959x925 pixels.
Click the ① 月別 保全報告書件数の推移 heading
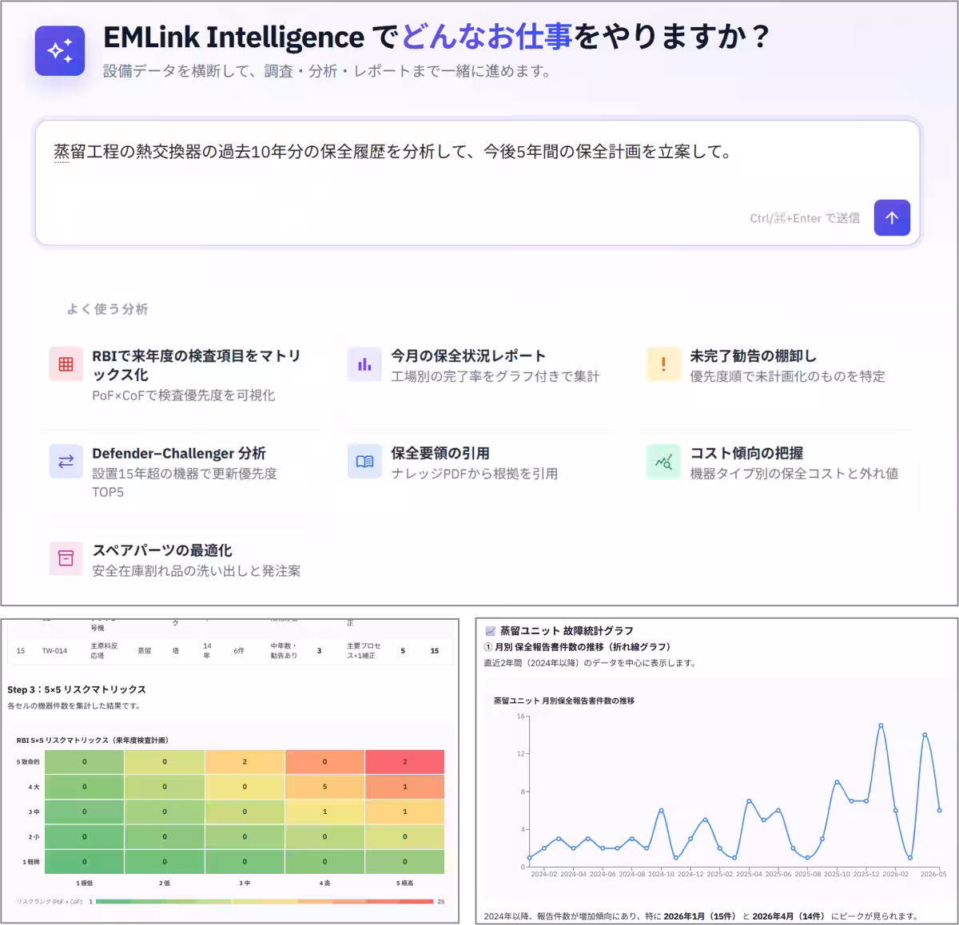click(x=577, y=647)
